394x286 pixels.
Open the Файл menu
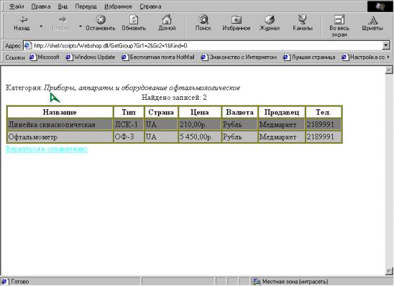click(17, 6)
